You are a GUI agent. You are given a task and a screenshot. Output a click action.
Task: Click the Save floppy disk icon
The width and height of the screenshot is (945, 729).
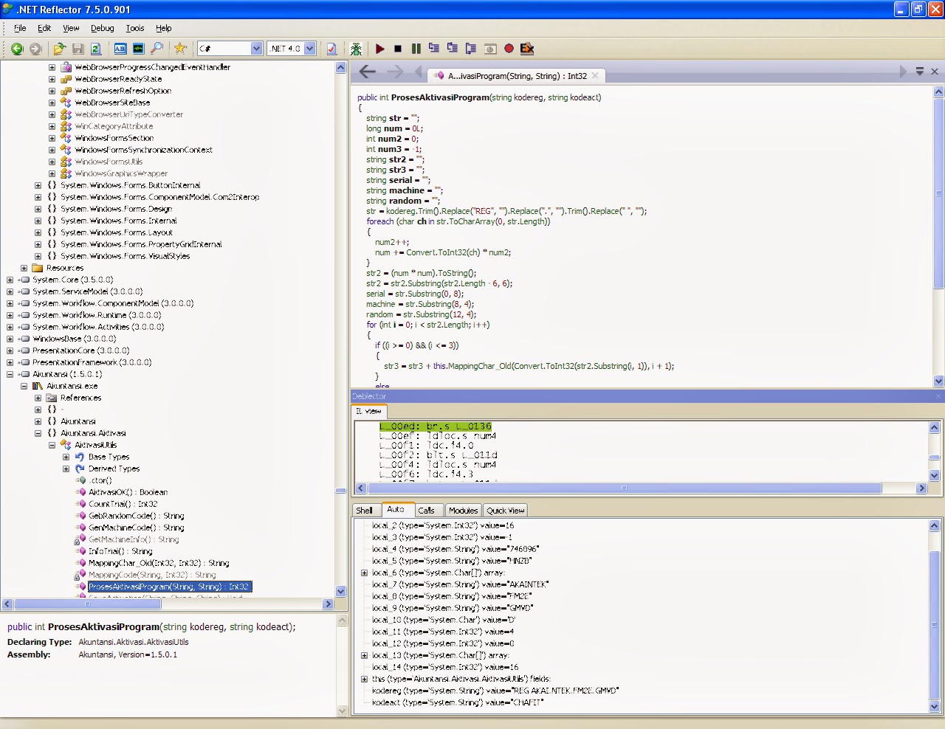78,49
